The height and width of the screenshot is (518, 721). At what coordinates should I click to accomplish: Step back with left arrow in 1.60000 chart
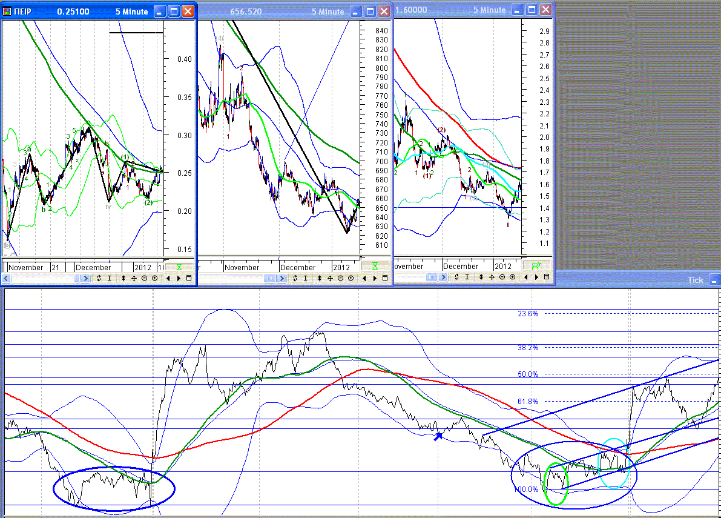[525, 277]
